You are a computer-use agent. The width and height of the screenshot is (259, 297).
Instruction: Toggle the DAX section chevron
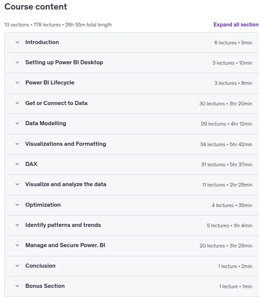click(17, 164)
